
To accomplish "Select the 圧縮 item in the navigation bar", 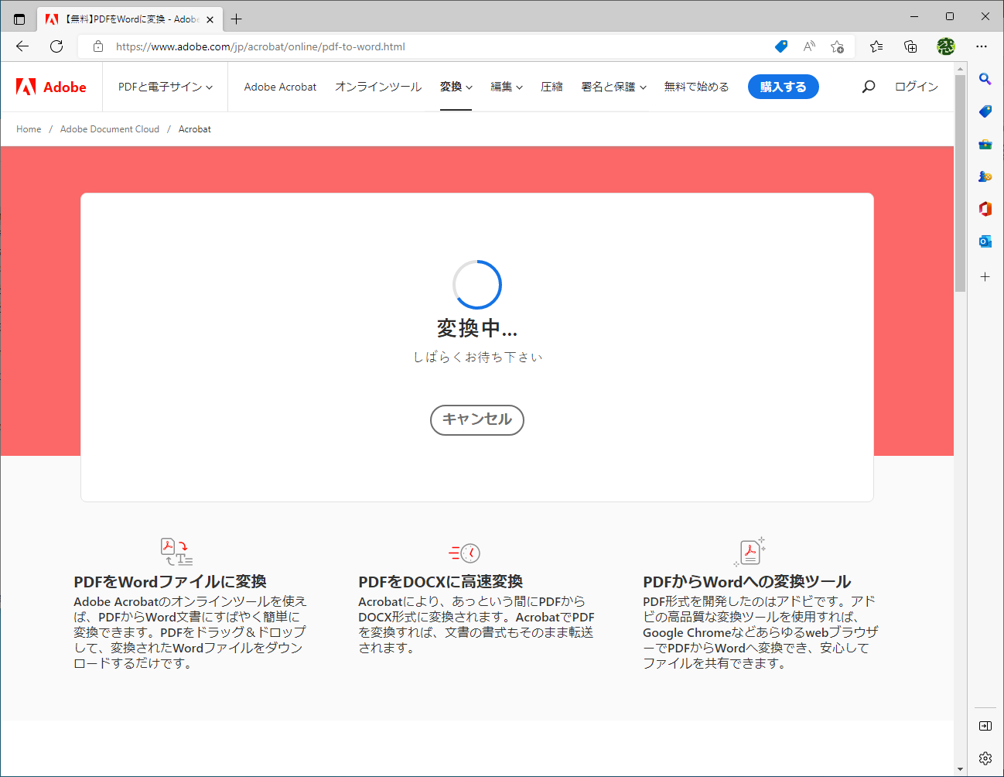I will click(552, 87).
